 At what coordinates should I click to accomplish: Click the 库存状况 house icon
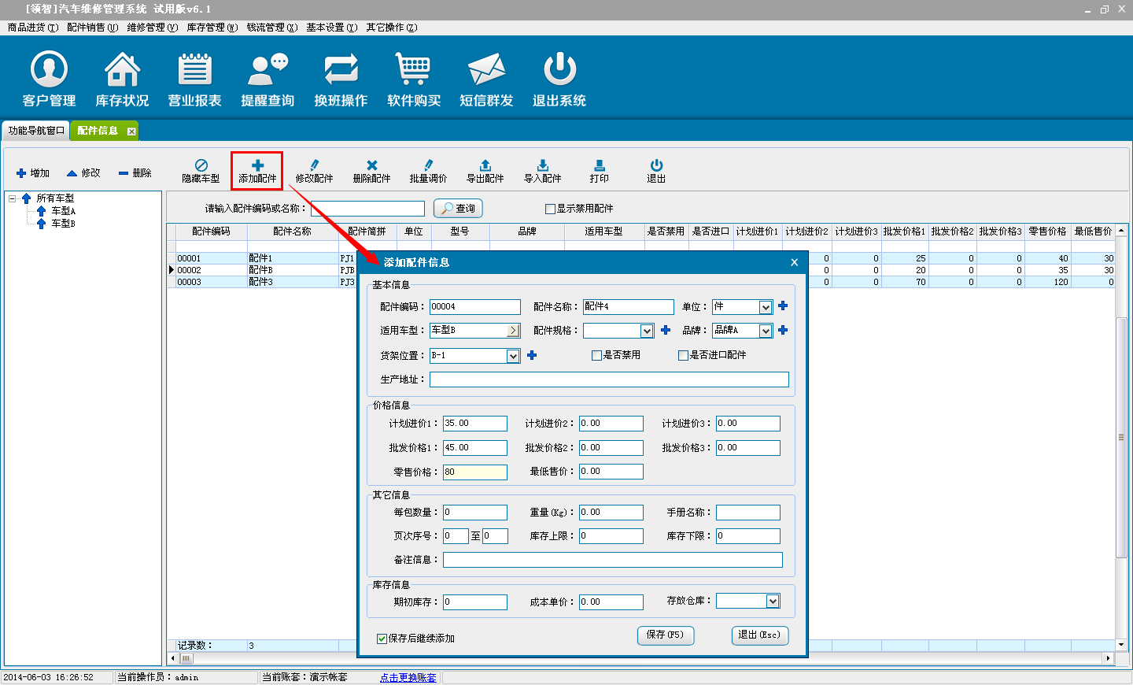(x=122, y=69)
